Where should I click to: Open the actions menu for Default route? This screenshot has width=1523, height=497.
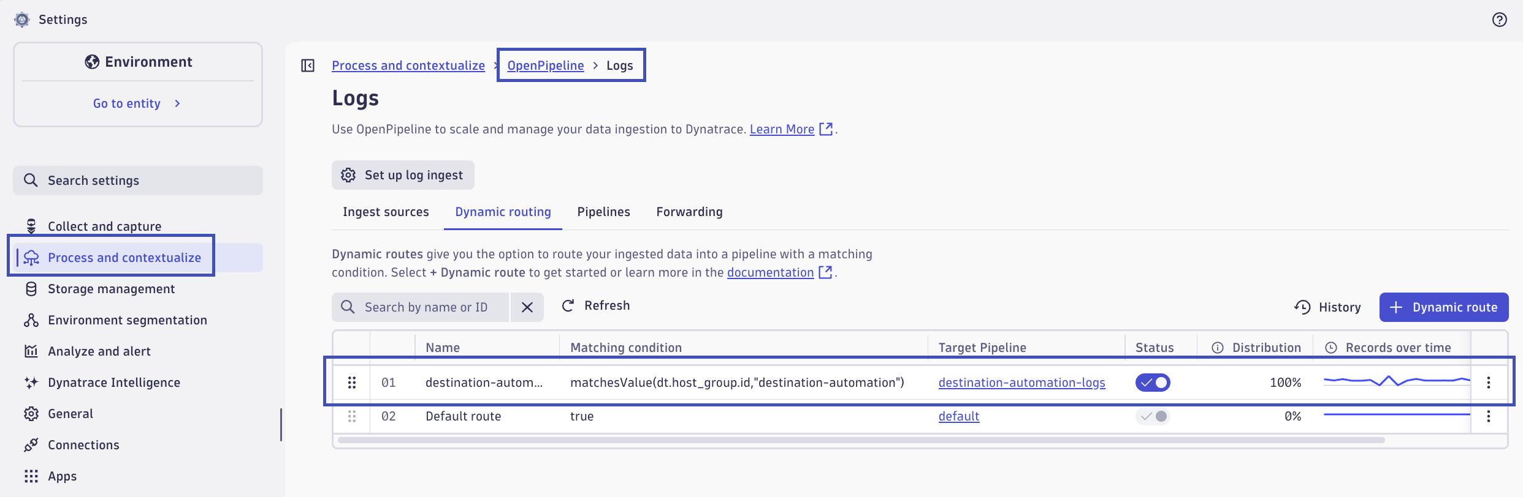[1489, 416]
